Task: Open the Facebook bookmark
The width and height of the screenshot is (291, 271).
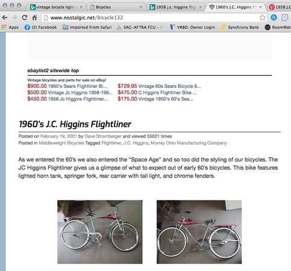Action: point(40,27)
